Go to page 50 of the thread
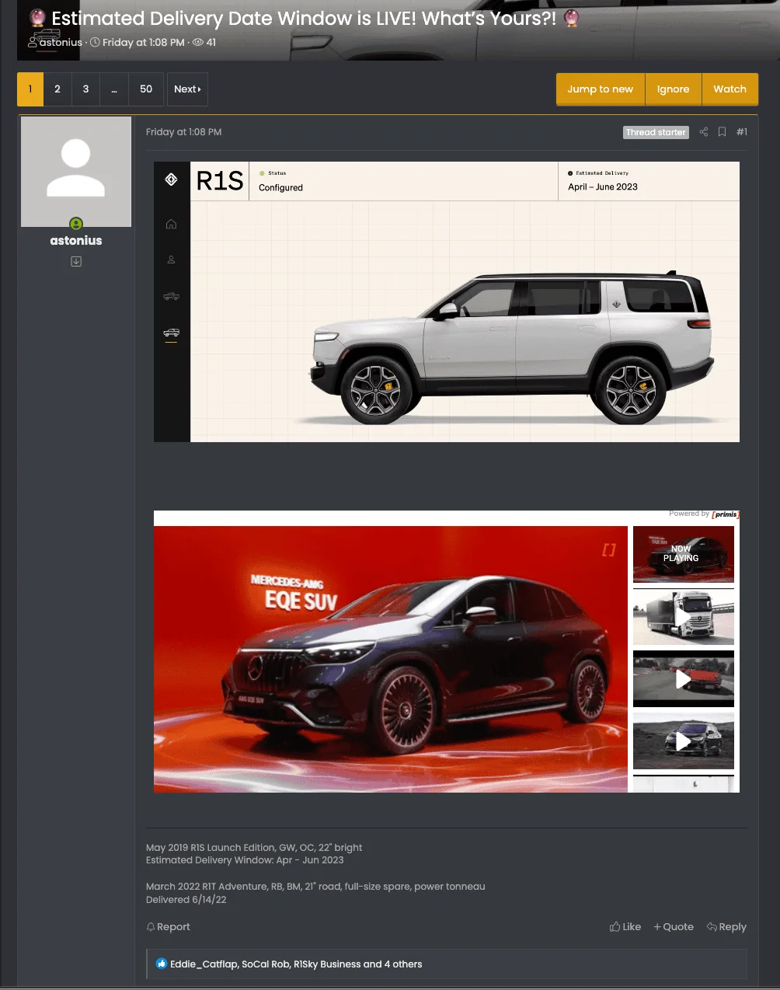 click(146, 89)
